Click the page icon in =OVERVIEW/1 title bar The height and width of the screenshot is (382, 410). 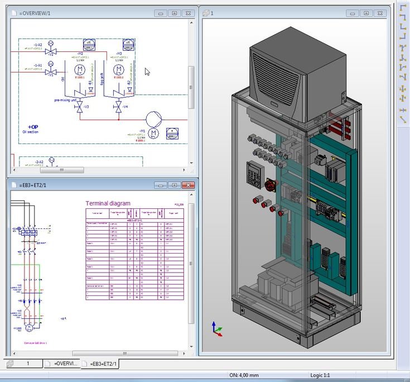(14, 13)
